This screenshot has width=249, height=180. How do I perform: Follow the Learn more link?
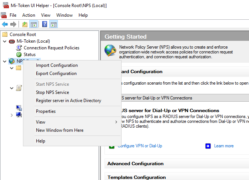click(224, 146)
